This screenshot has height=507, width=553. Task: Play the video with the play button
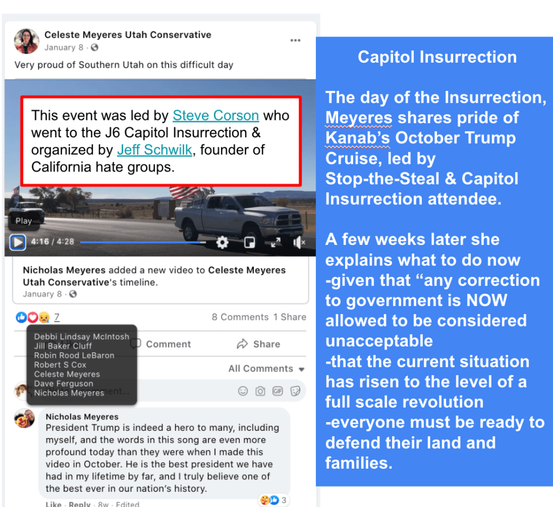[x=18, y=243]
